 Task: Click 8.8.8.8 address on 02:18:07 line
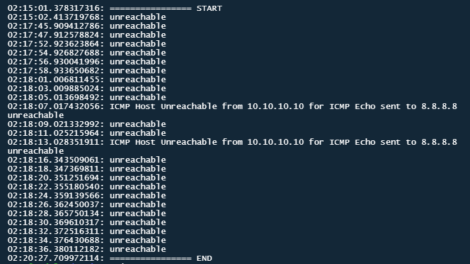point(439,106)
